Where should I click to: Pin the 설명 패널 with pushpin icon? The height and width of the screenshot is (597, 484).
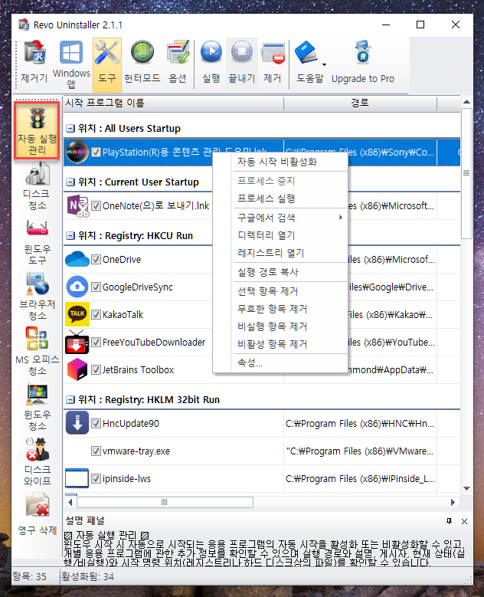coord(450,521)
